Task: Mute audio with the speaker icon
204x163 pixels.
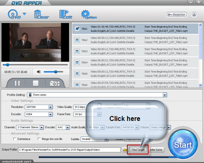Action: tap(39, 72)
